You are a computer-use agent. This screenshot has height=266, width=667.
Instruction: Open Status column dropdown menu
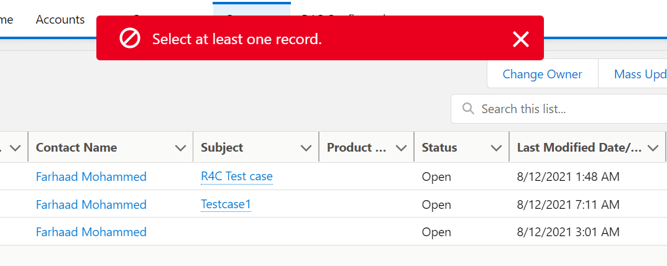(496, 148)
